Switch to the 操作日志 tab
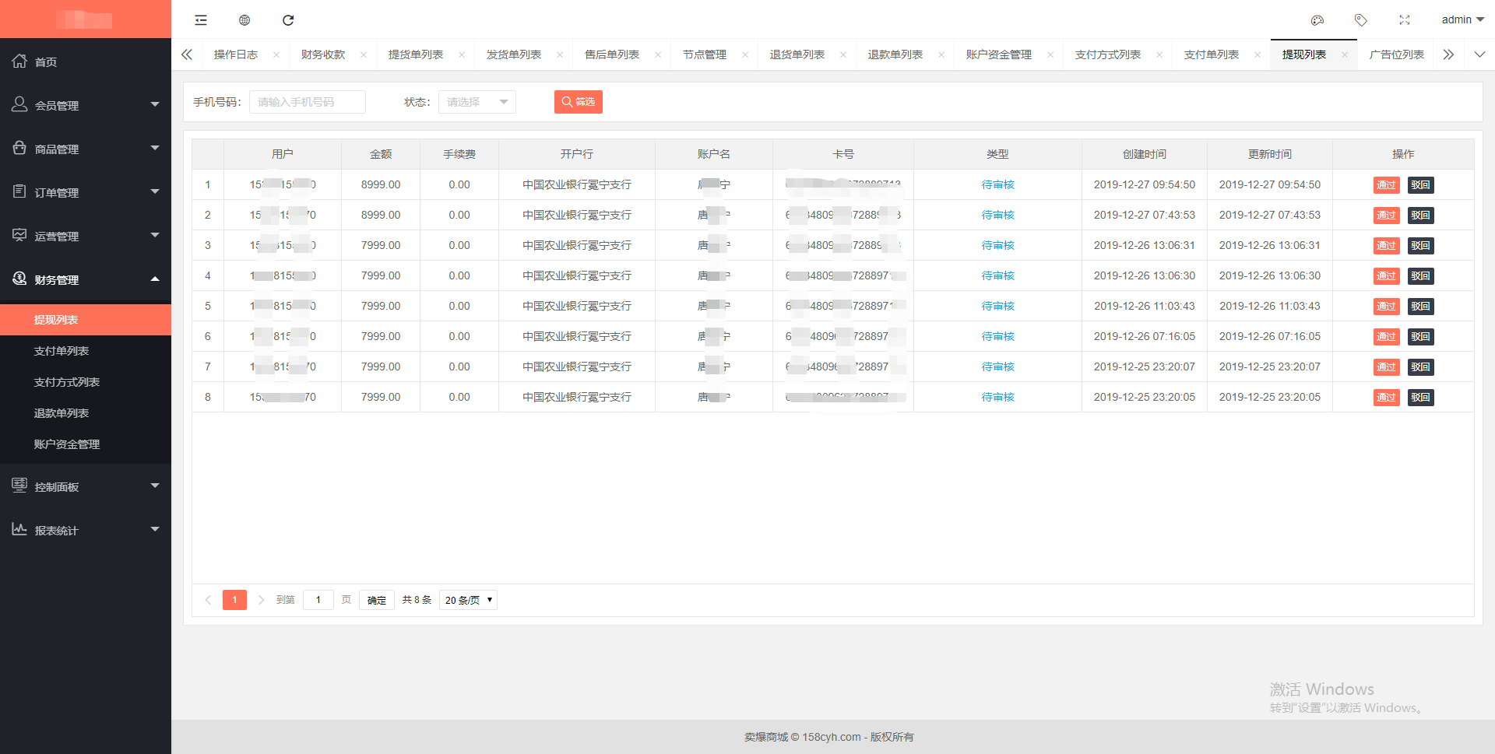The height and width of the screenshot is (754, 1495). 236,54
